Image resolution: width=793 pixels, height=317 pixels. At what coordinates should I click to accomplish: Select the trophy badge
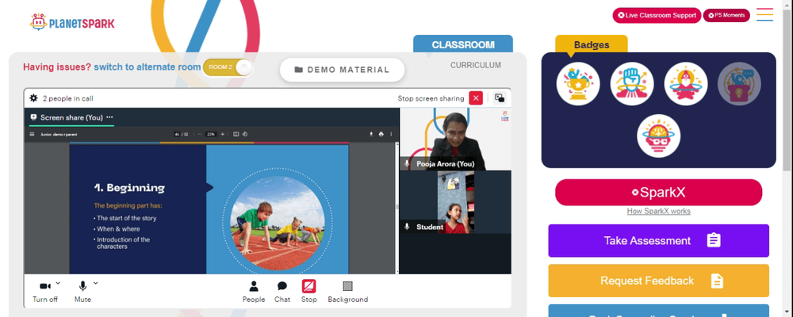coord(578,84)
